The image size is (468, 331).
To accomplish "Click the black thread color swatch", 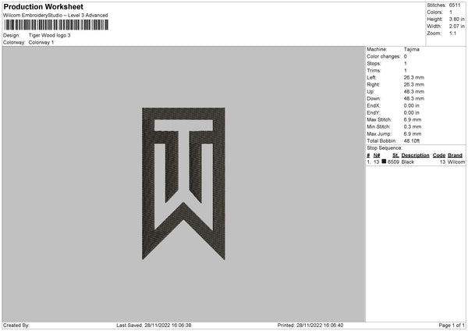I will coord(384,162).
